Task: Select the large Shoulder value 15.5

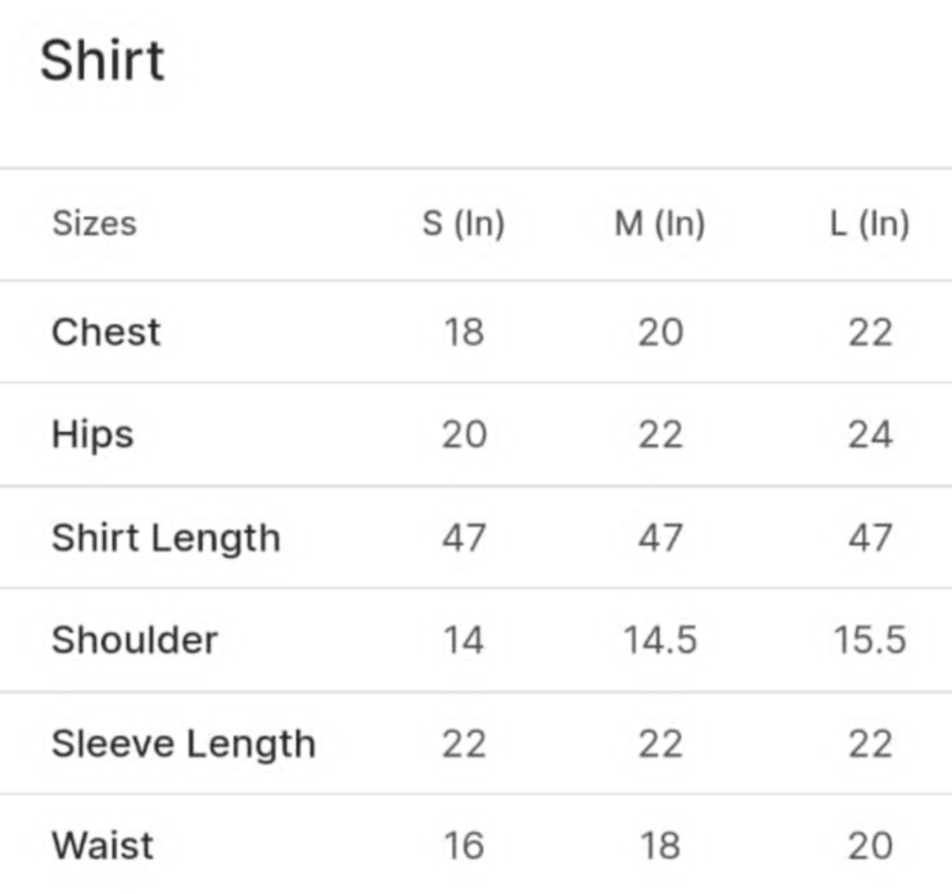Action: pyautogui.click(x=870, y=640)
